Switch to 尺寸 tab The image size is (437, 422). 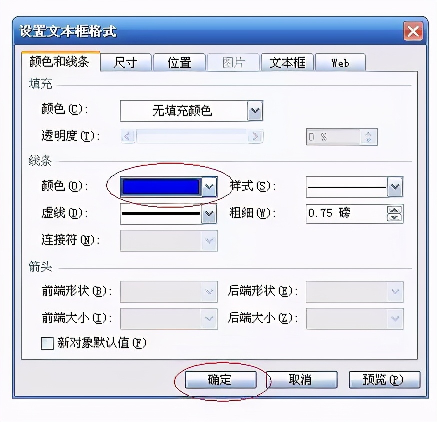click(125, 62)
